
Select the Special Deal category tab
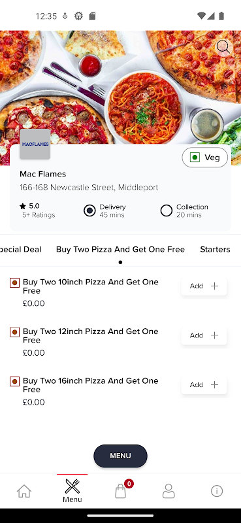[21, 249]
